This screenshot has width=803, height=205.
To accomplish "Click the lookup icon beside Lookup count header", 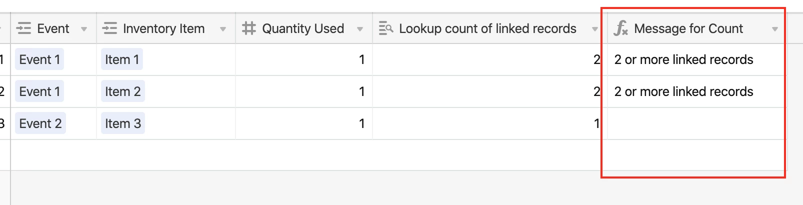I will click(x=386, y=28).
